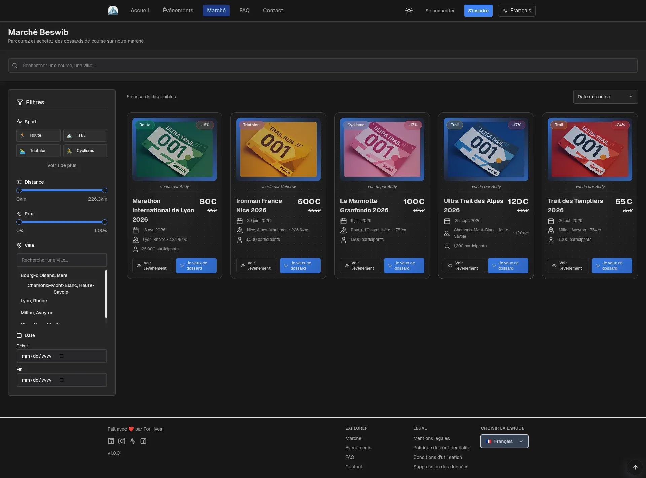Open the ForHives footer link
Image resolution: width=646 pixels, height=478 pixels.
tap(153, 429)
